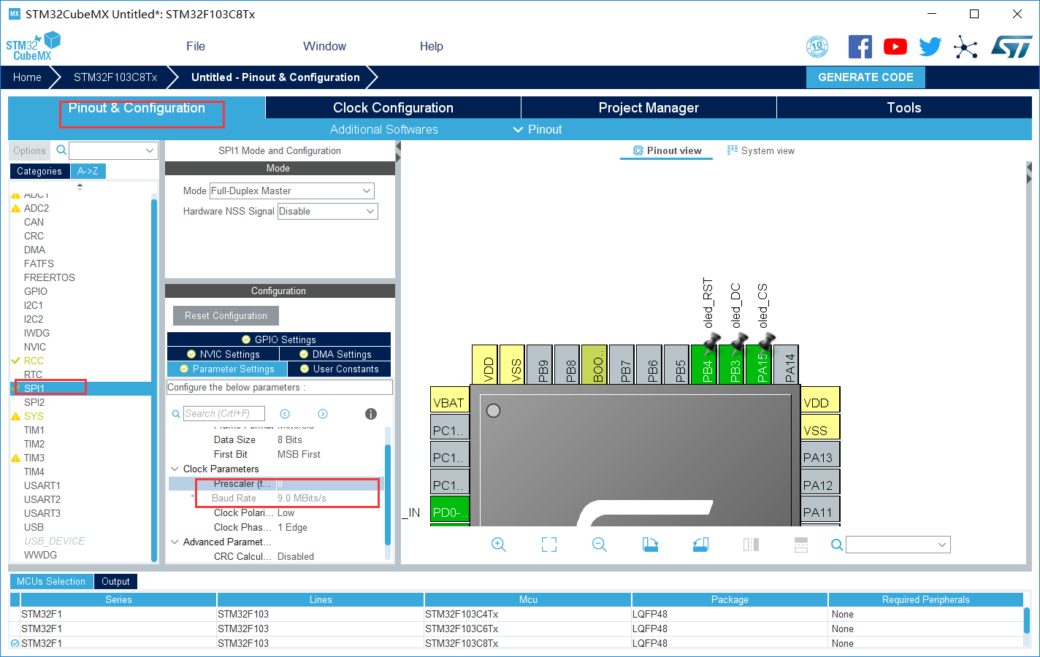The height and width of the screenshot is (657, 1040).
Task: Open the File menu
Action: point(196,46)
